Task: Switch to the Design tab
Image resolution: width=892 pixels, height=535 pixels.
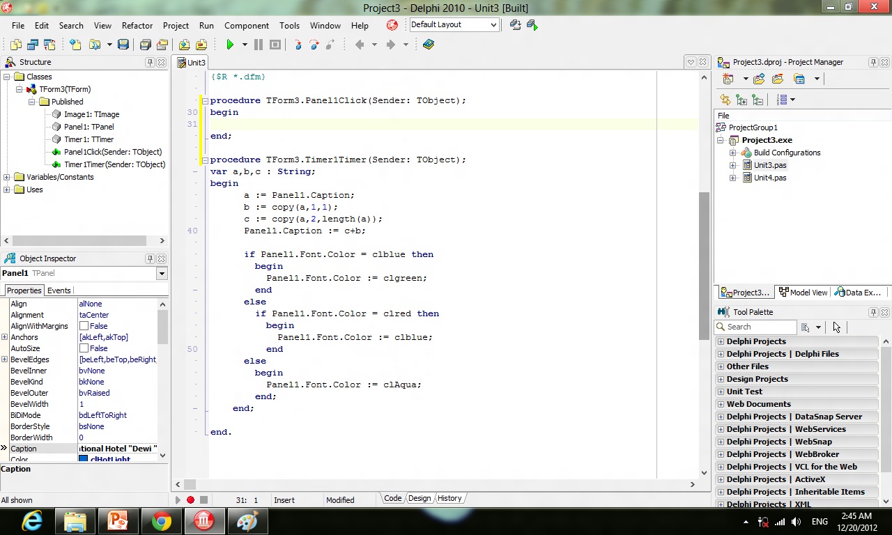Action: (x=420, y=498)
